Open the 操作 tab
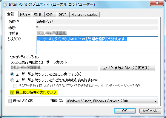Viewport: 166px width, 118px height. click(38, 15)
